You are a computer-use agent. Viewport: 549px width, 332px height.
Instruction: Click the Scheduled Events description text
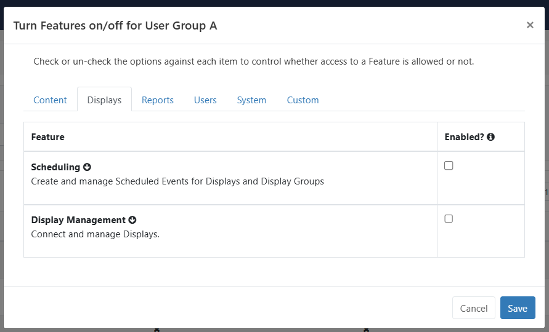click(177, 181)
